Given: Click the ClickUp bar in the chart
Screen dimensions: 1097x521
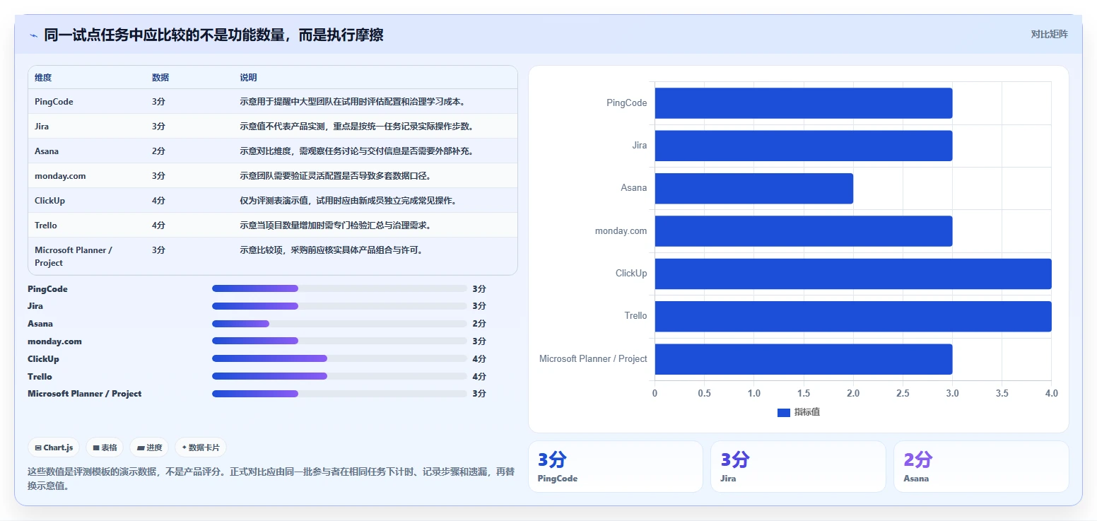Looking at the screenshot, I should click(x=853, y=274).
